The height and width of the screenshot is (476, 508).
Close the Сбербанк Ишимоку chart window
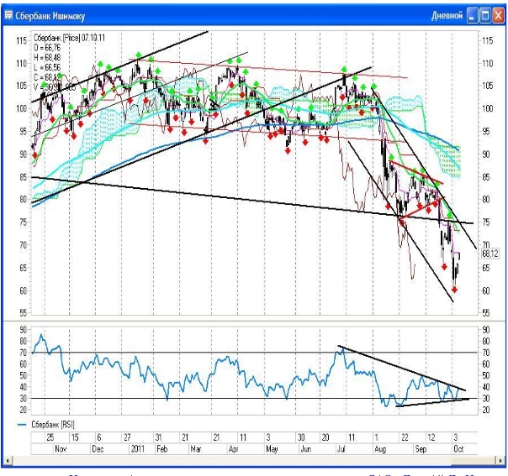498,16
